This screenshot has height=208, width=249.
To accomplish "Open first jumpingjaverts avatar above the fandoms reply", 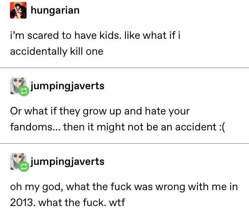I will (18, 86).
